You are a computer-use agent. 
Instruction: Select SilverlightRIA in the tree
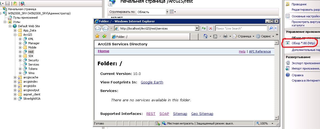pos(32,99)
